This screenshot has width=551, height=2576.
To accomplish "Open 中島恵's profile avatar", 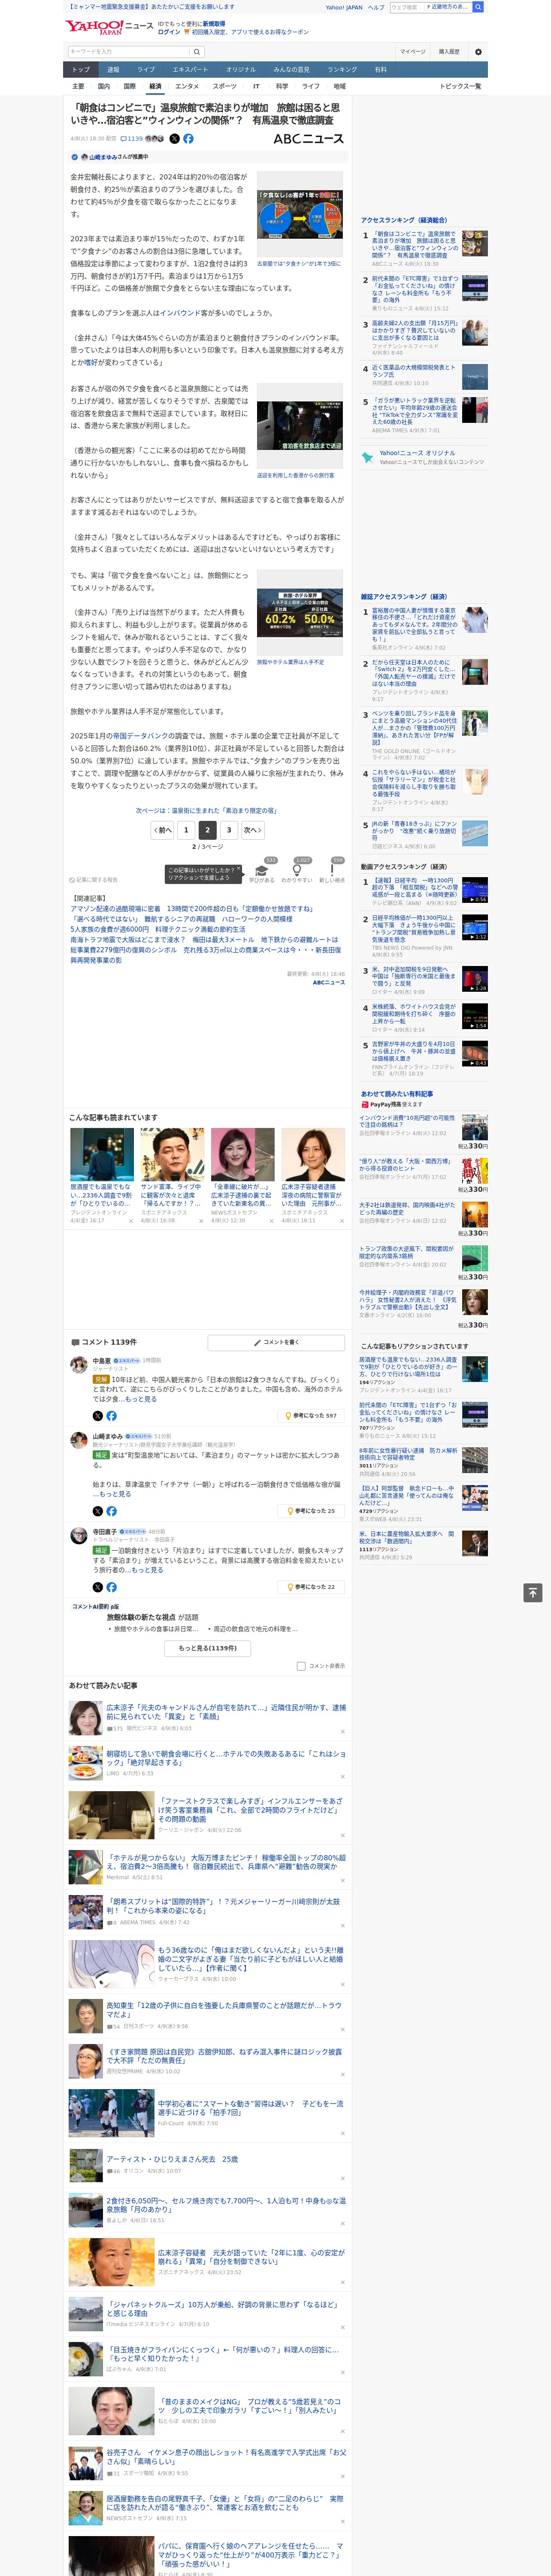I will (78, 1365).
